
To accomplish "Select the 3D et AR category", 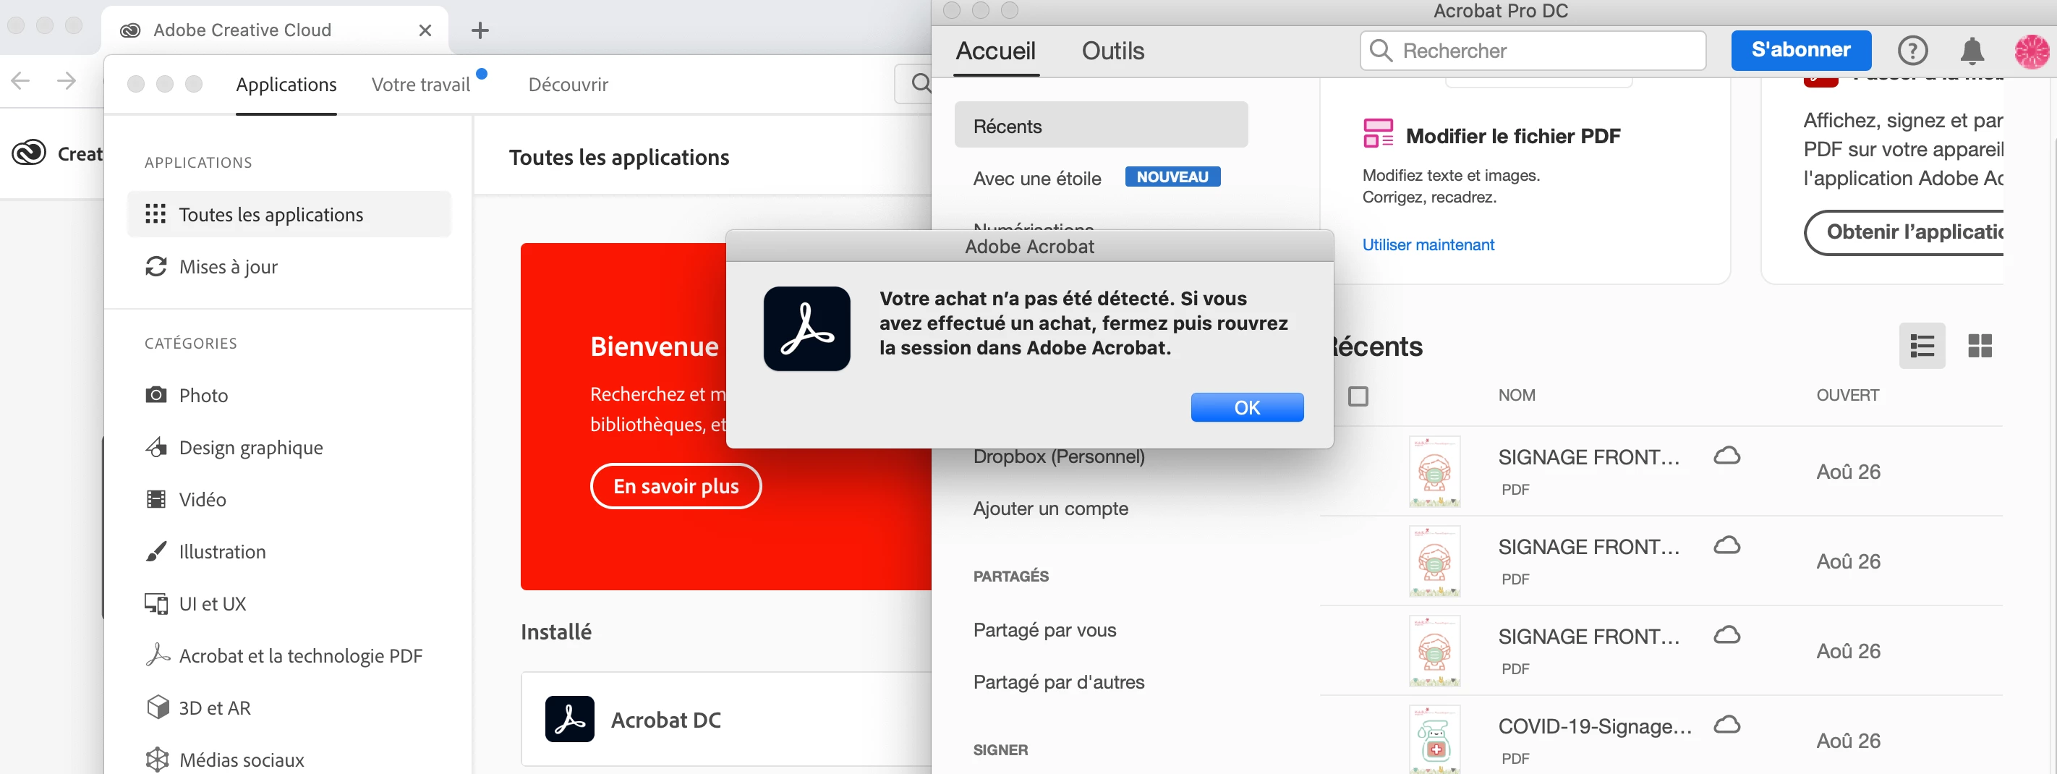I will point(215,707).
